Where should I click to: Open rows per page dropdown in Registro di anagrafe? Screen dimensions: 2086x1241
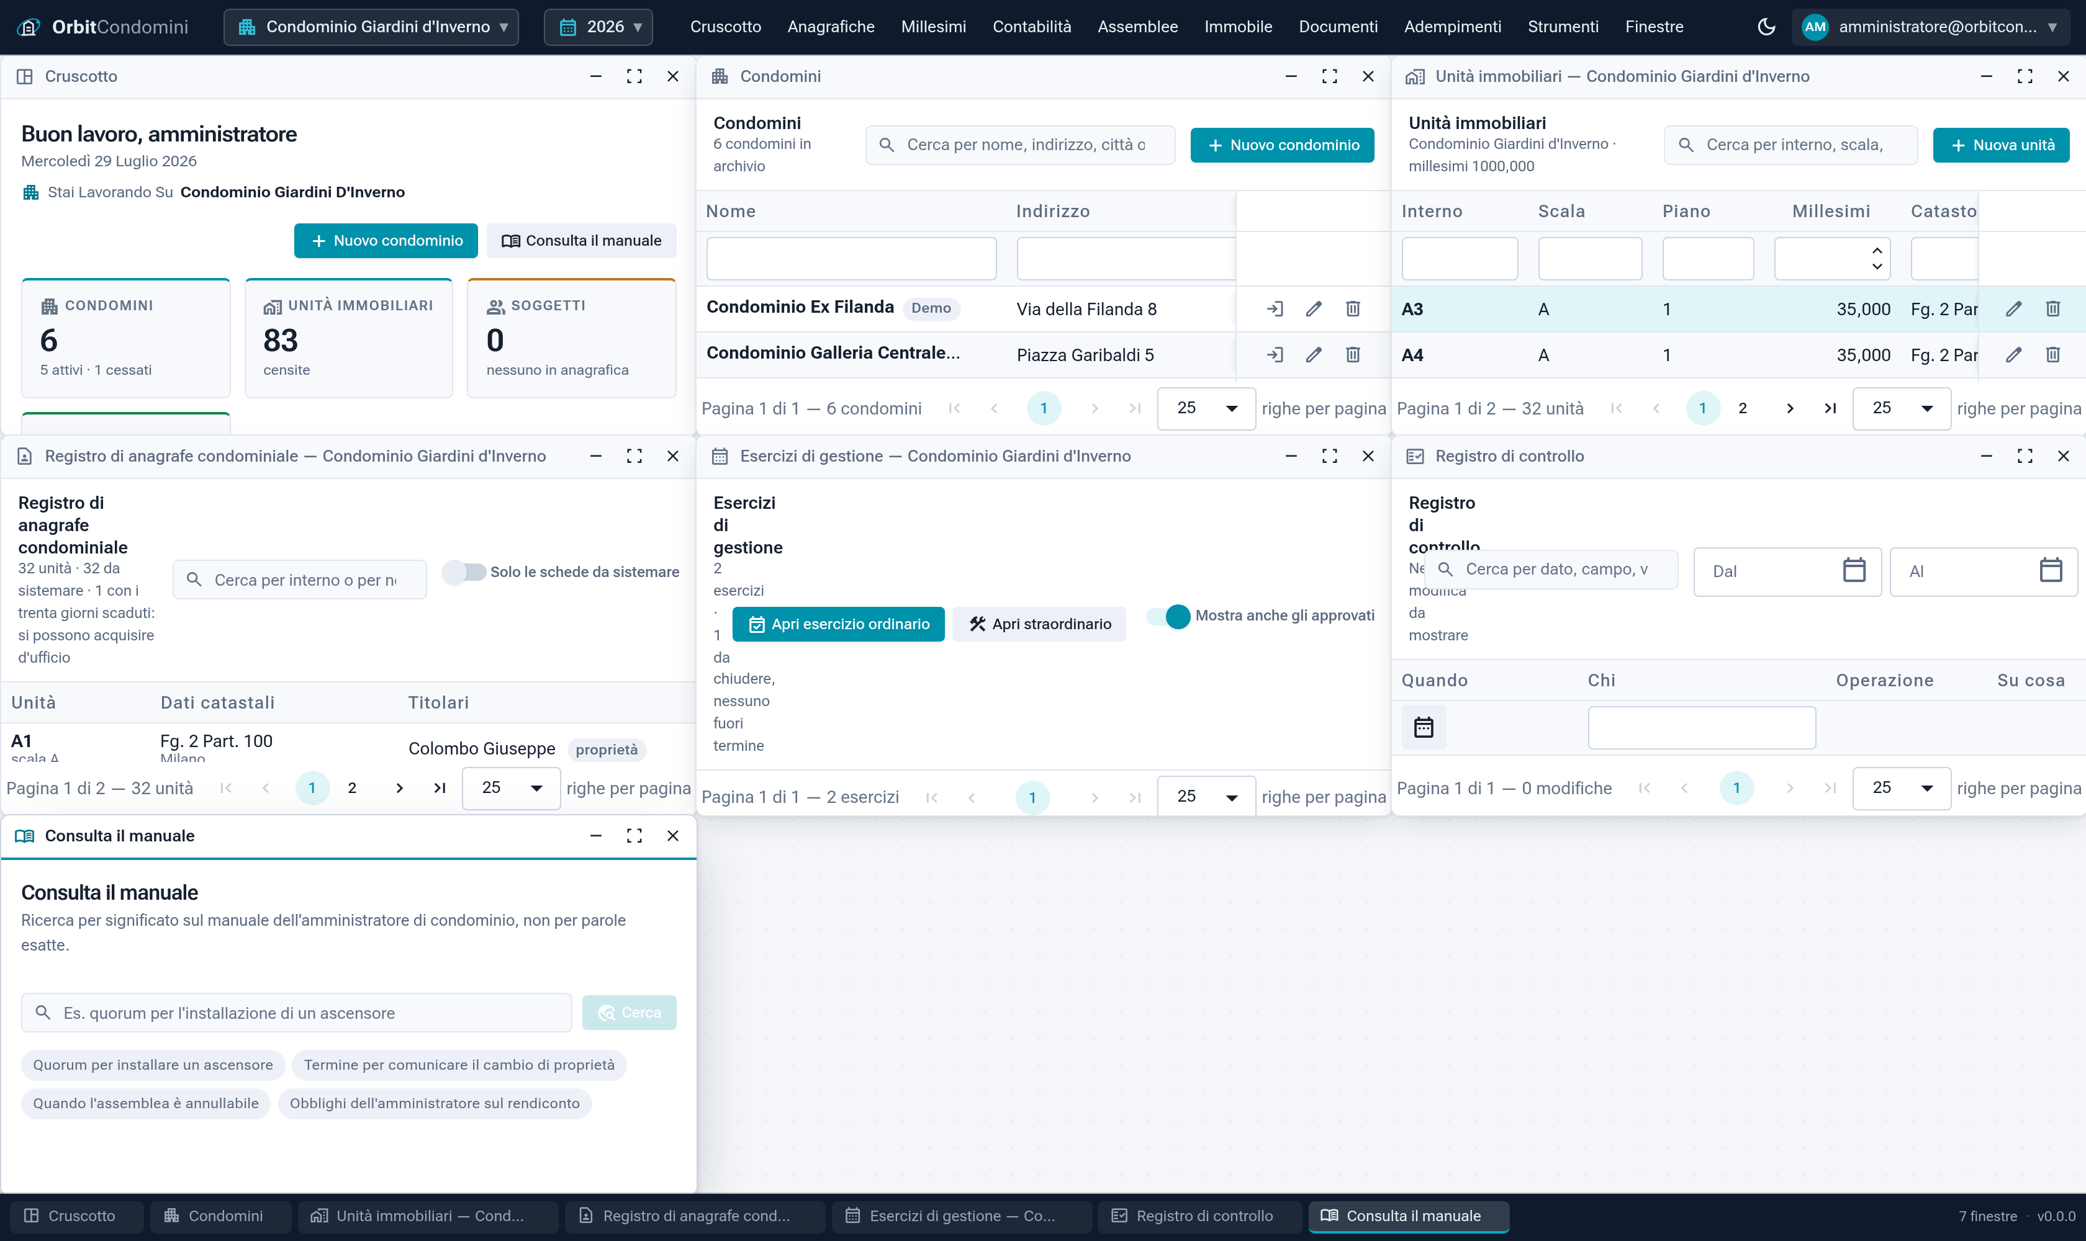[x=511, y=788]
